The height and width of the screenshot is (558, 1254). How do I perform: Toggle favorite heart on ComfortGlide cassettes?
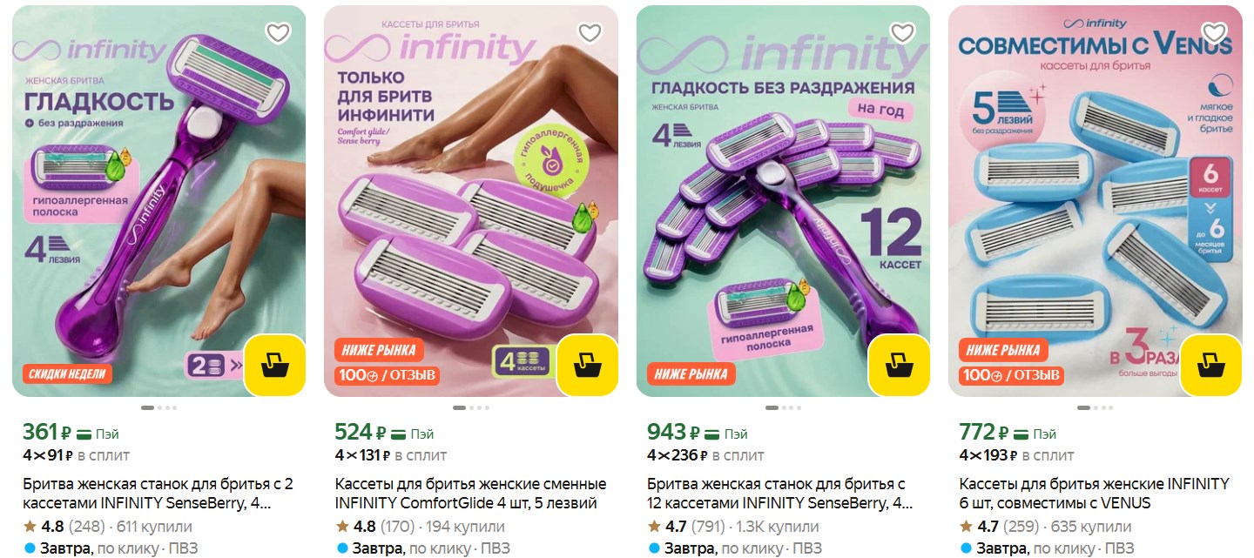[x=590, y=33]
